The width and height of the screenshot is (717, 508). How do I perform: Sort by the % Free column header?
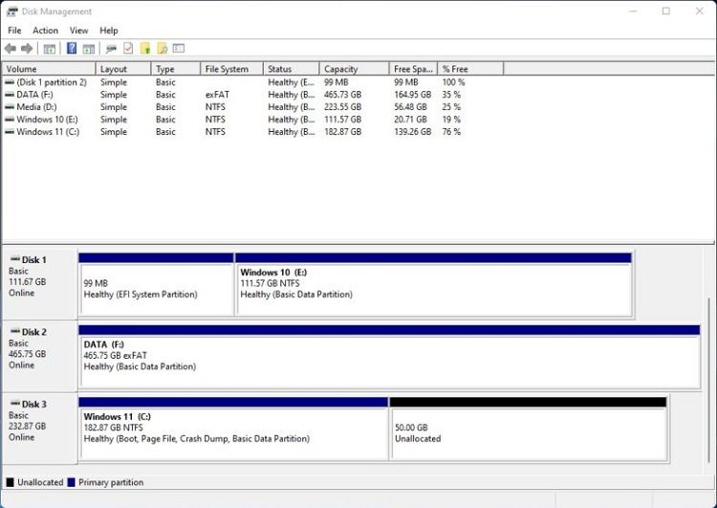click(470, 69)
